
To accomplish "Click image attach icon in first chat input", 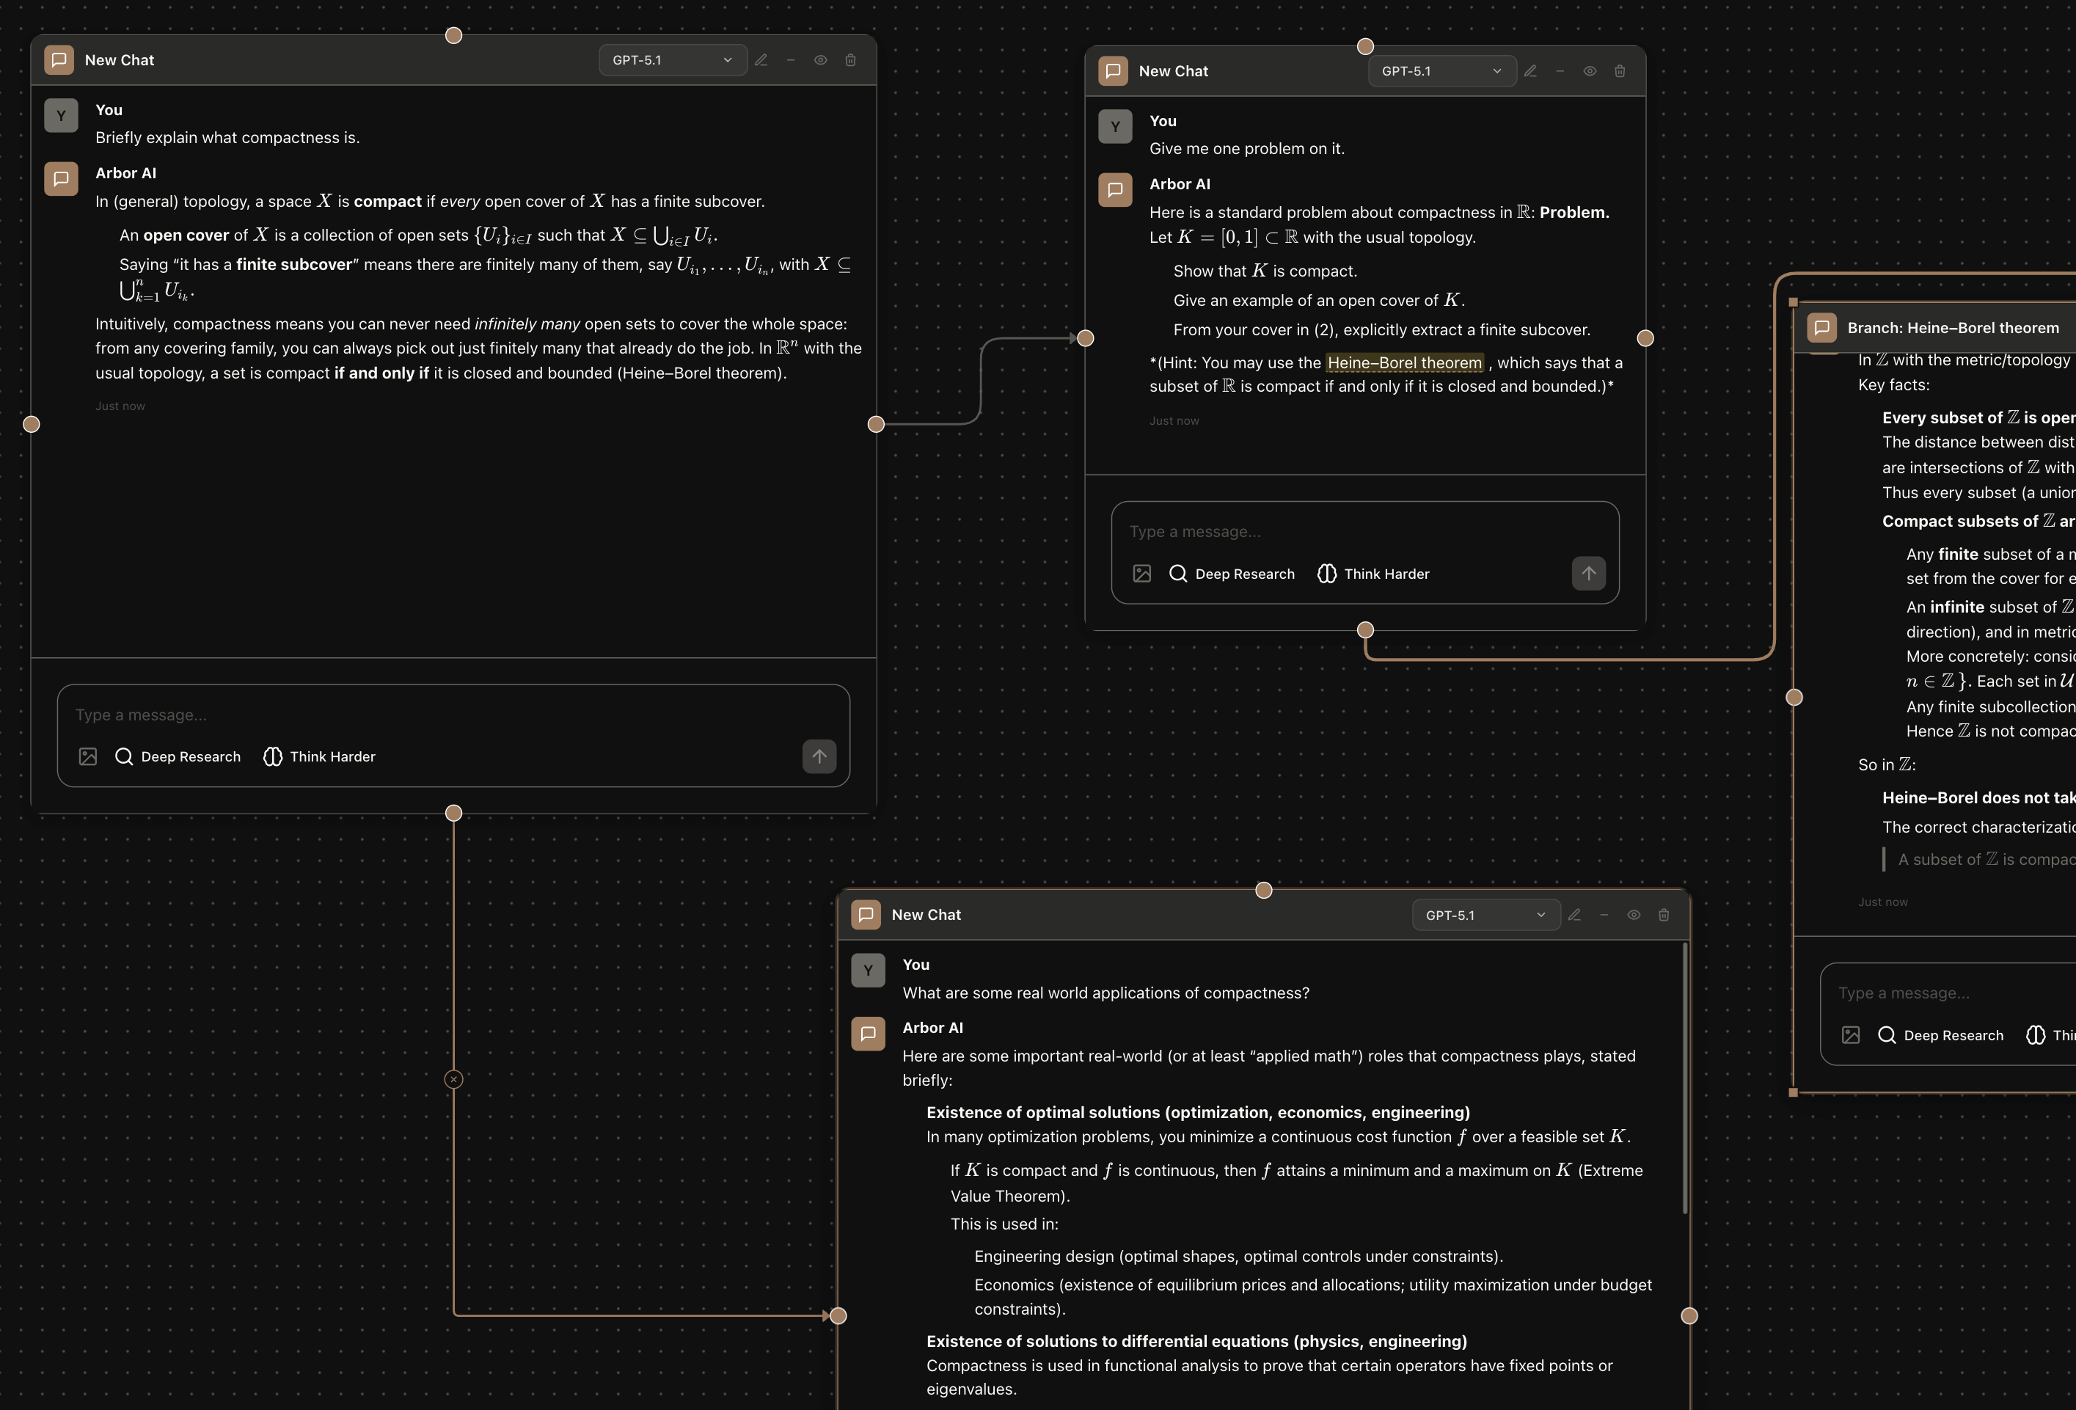I will 87,757.
